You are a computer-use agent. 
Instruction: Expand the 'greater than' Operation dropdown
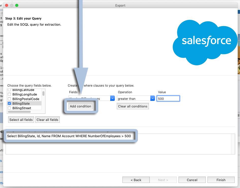pos(152,99)
